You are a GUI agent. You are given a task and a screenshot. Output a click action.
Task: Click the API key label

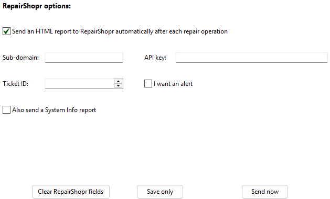tap(155, 58)
